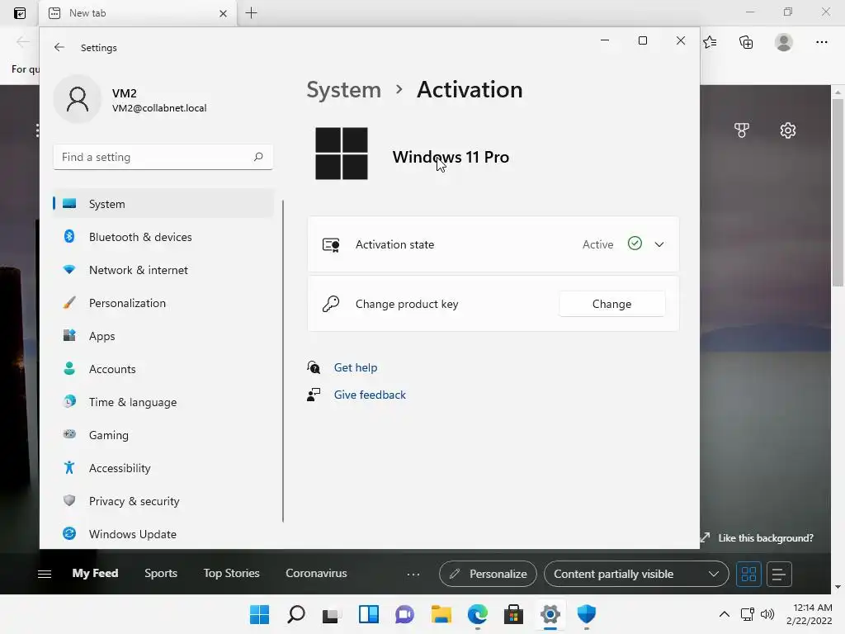Image resolution: width=845 pixels, height=634 pixels.
Task: Select Top Stories feed tab
Action: 231,573
